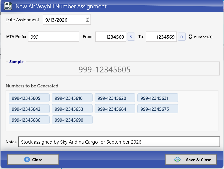Click the check digit 5 box after From
224x169 pixels.
coord(131,37)
